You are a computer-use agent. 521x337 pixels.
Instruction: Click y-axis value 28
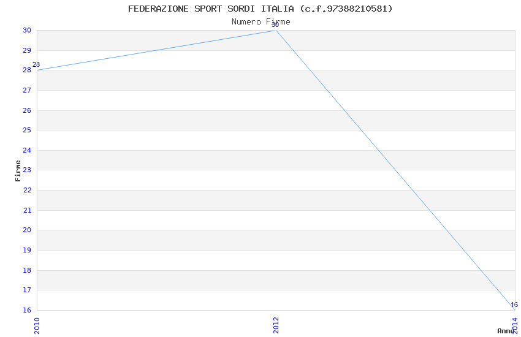pyautogui.click(x=27, y=70)
